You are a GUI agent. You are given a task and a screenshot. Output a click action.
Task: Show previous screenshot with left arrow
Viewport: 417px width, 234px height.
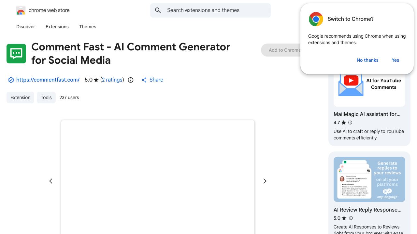click(x=51, y=181)
